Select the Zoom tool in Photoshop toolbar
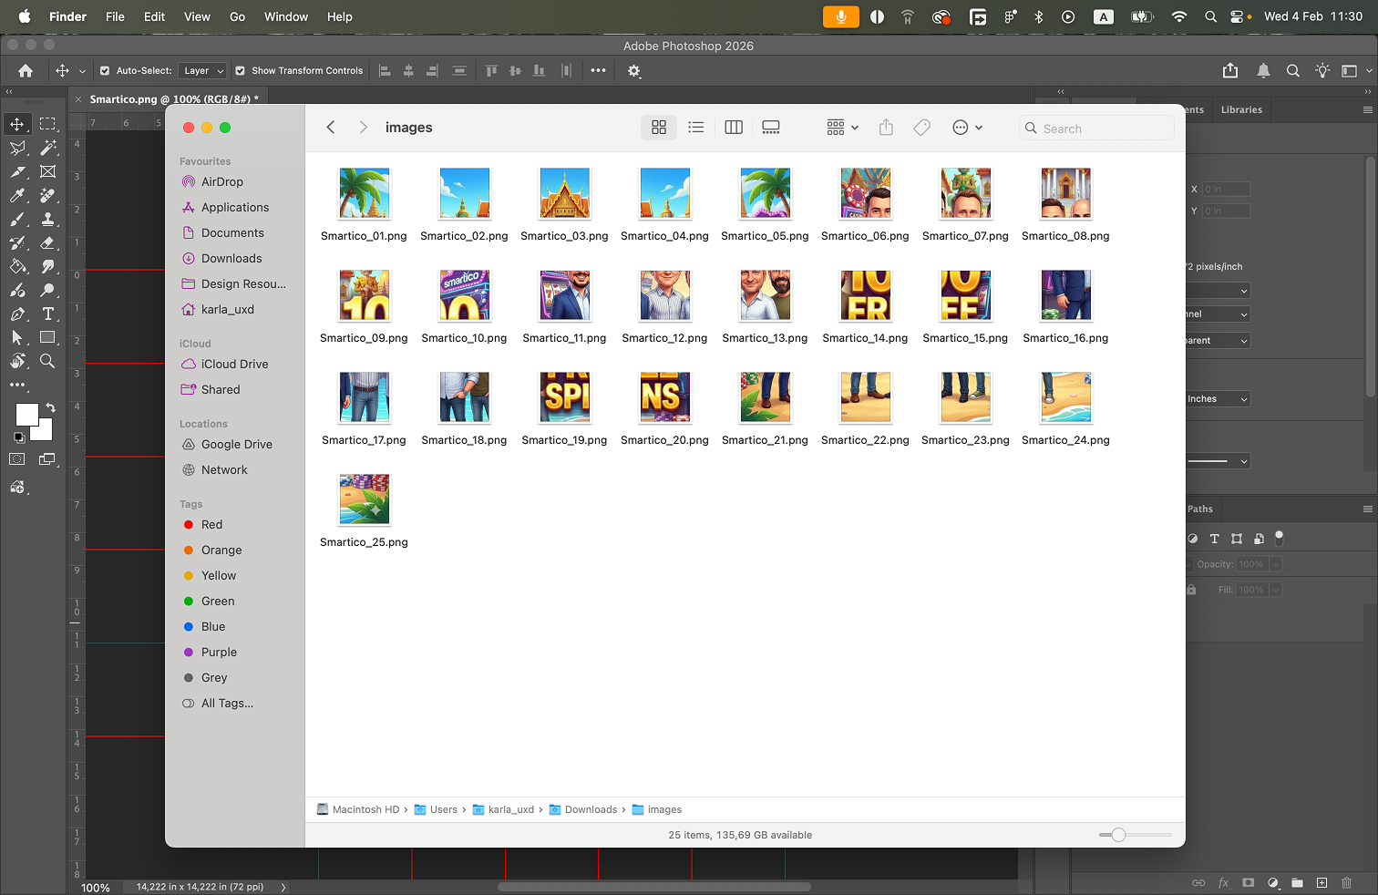Viewport: 1378px width, 895px height. (48, 361)
